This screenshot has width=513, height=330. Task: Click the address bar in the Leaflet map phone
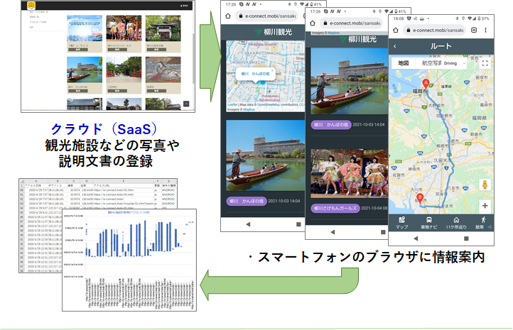pos(266,16)
